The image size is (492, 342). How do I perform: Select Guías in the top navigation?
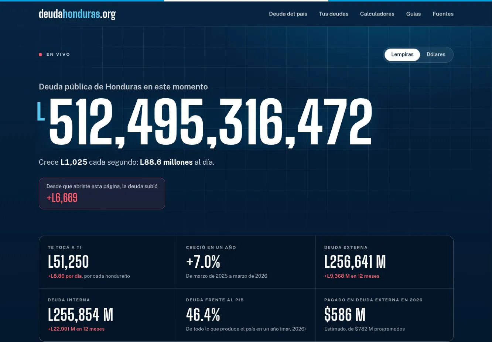click(413, 14)
